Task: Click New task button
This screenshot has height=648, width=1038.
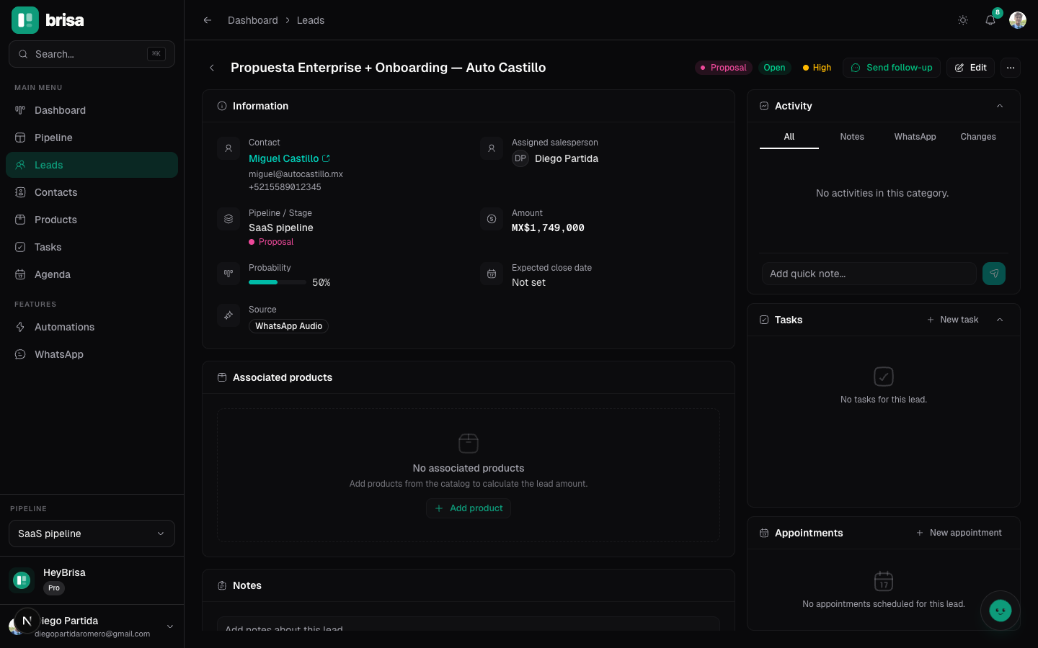Action: 953,320
